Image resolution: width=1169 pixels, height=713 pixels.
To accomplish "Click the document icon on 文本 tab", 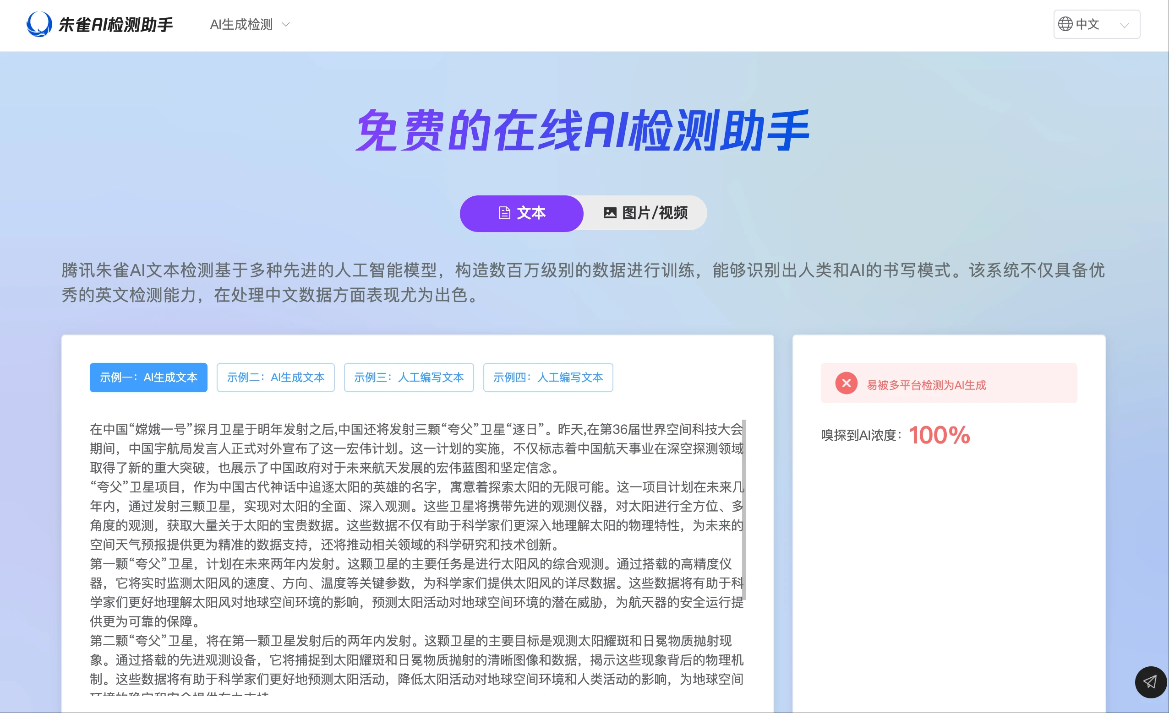I will (x=504, y=213).
